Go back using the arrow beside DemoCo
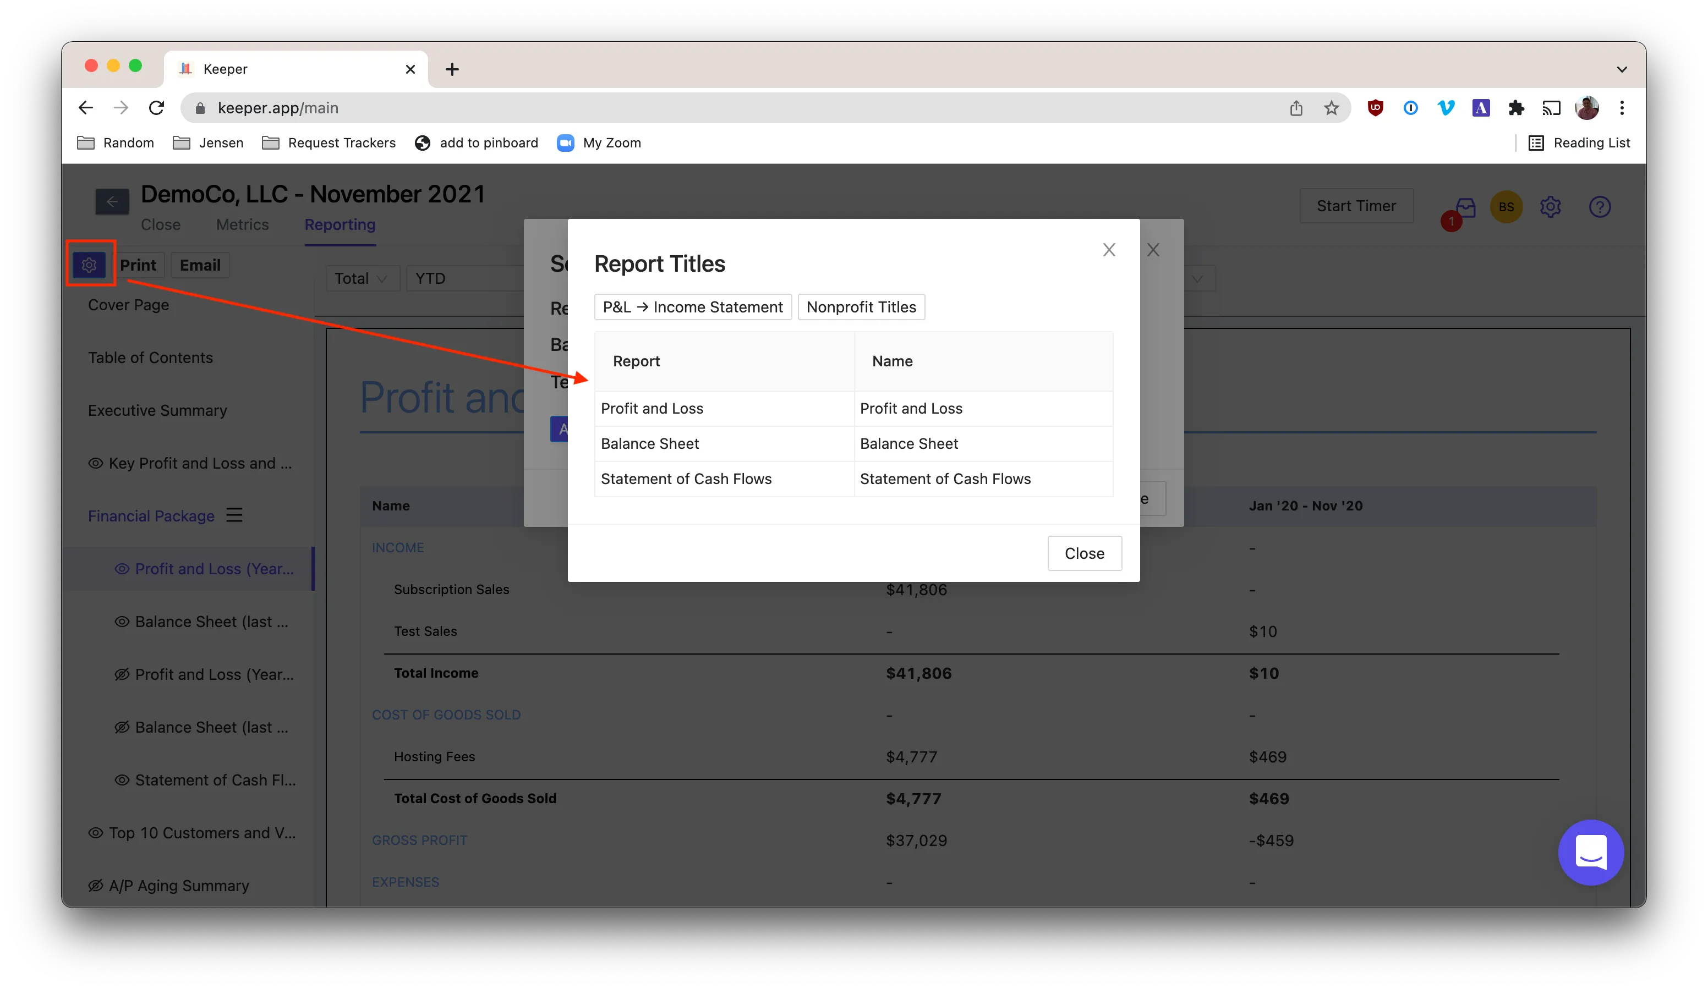 click(x=112, y=202)
